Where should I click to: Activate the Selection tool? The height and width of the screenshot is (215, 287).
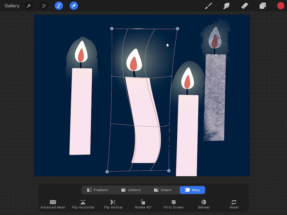59,5
